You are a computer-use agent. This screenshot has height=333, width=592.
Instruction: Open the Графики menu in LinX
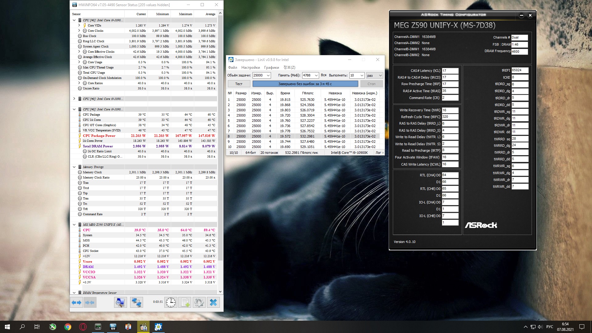pos(271,68)
